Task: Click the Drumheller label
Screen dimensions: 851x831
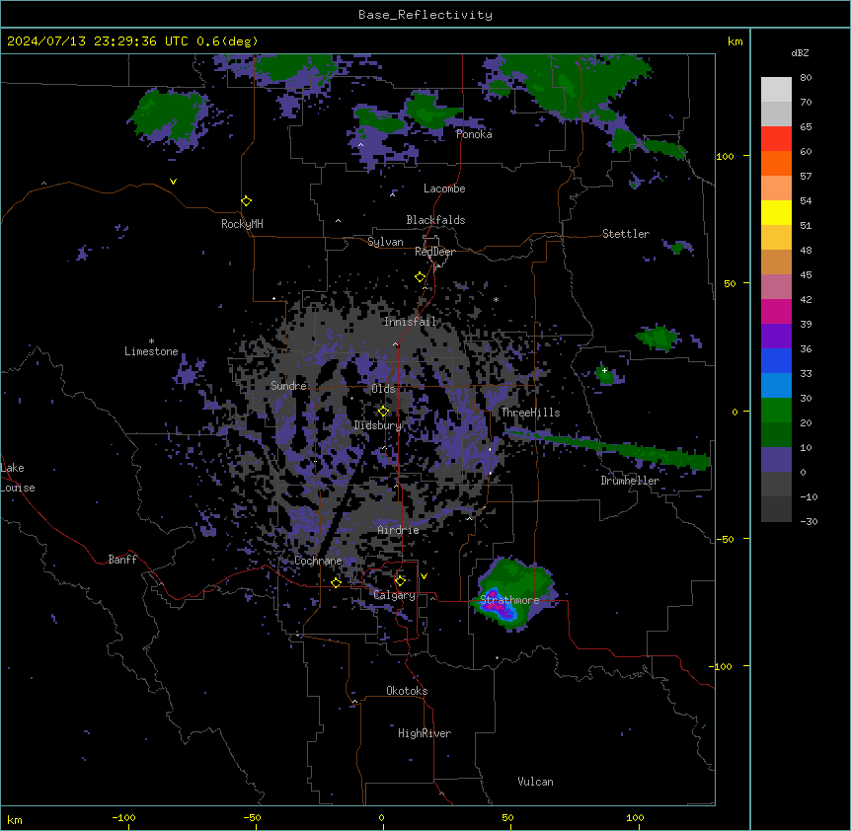Action: click(x=630, y=481)
